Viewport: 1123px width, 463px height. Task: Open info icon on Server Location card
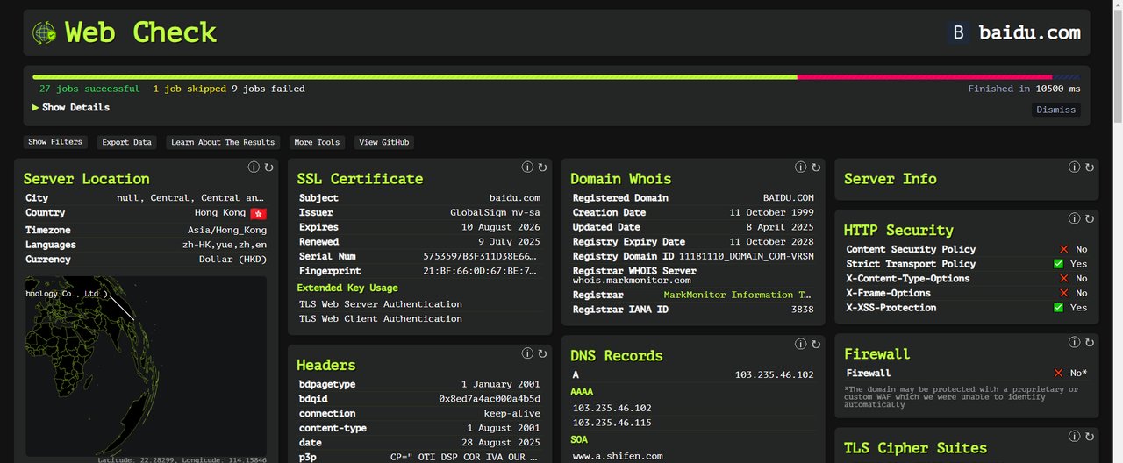(x=254, y=167)
